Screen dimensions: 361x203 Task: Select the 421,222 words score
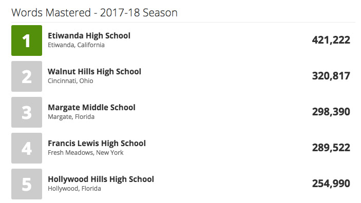pos(331,40)
